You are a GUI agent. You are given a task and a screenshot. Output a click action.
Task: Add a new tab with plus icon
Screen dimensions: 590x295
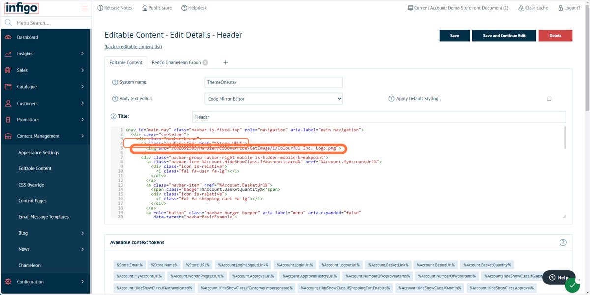pos(226,62)
